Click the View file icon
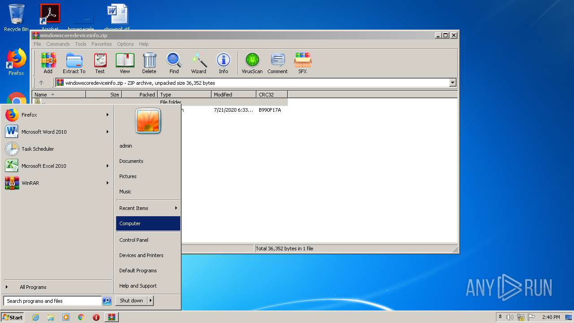This screenshot has width=574, height=323. pyautogui.click(x=125, y=63)
